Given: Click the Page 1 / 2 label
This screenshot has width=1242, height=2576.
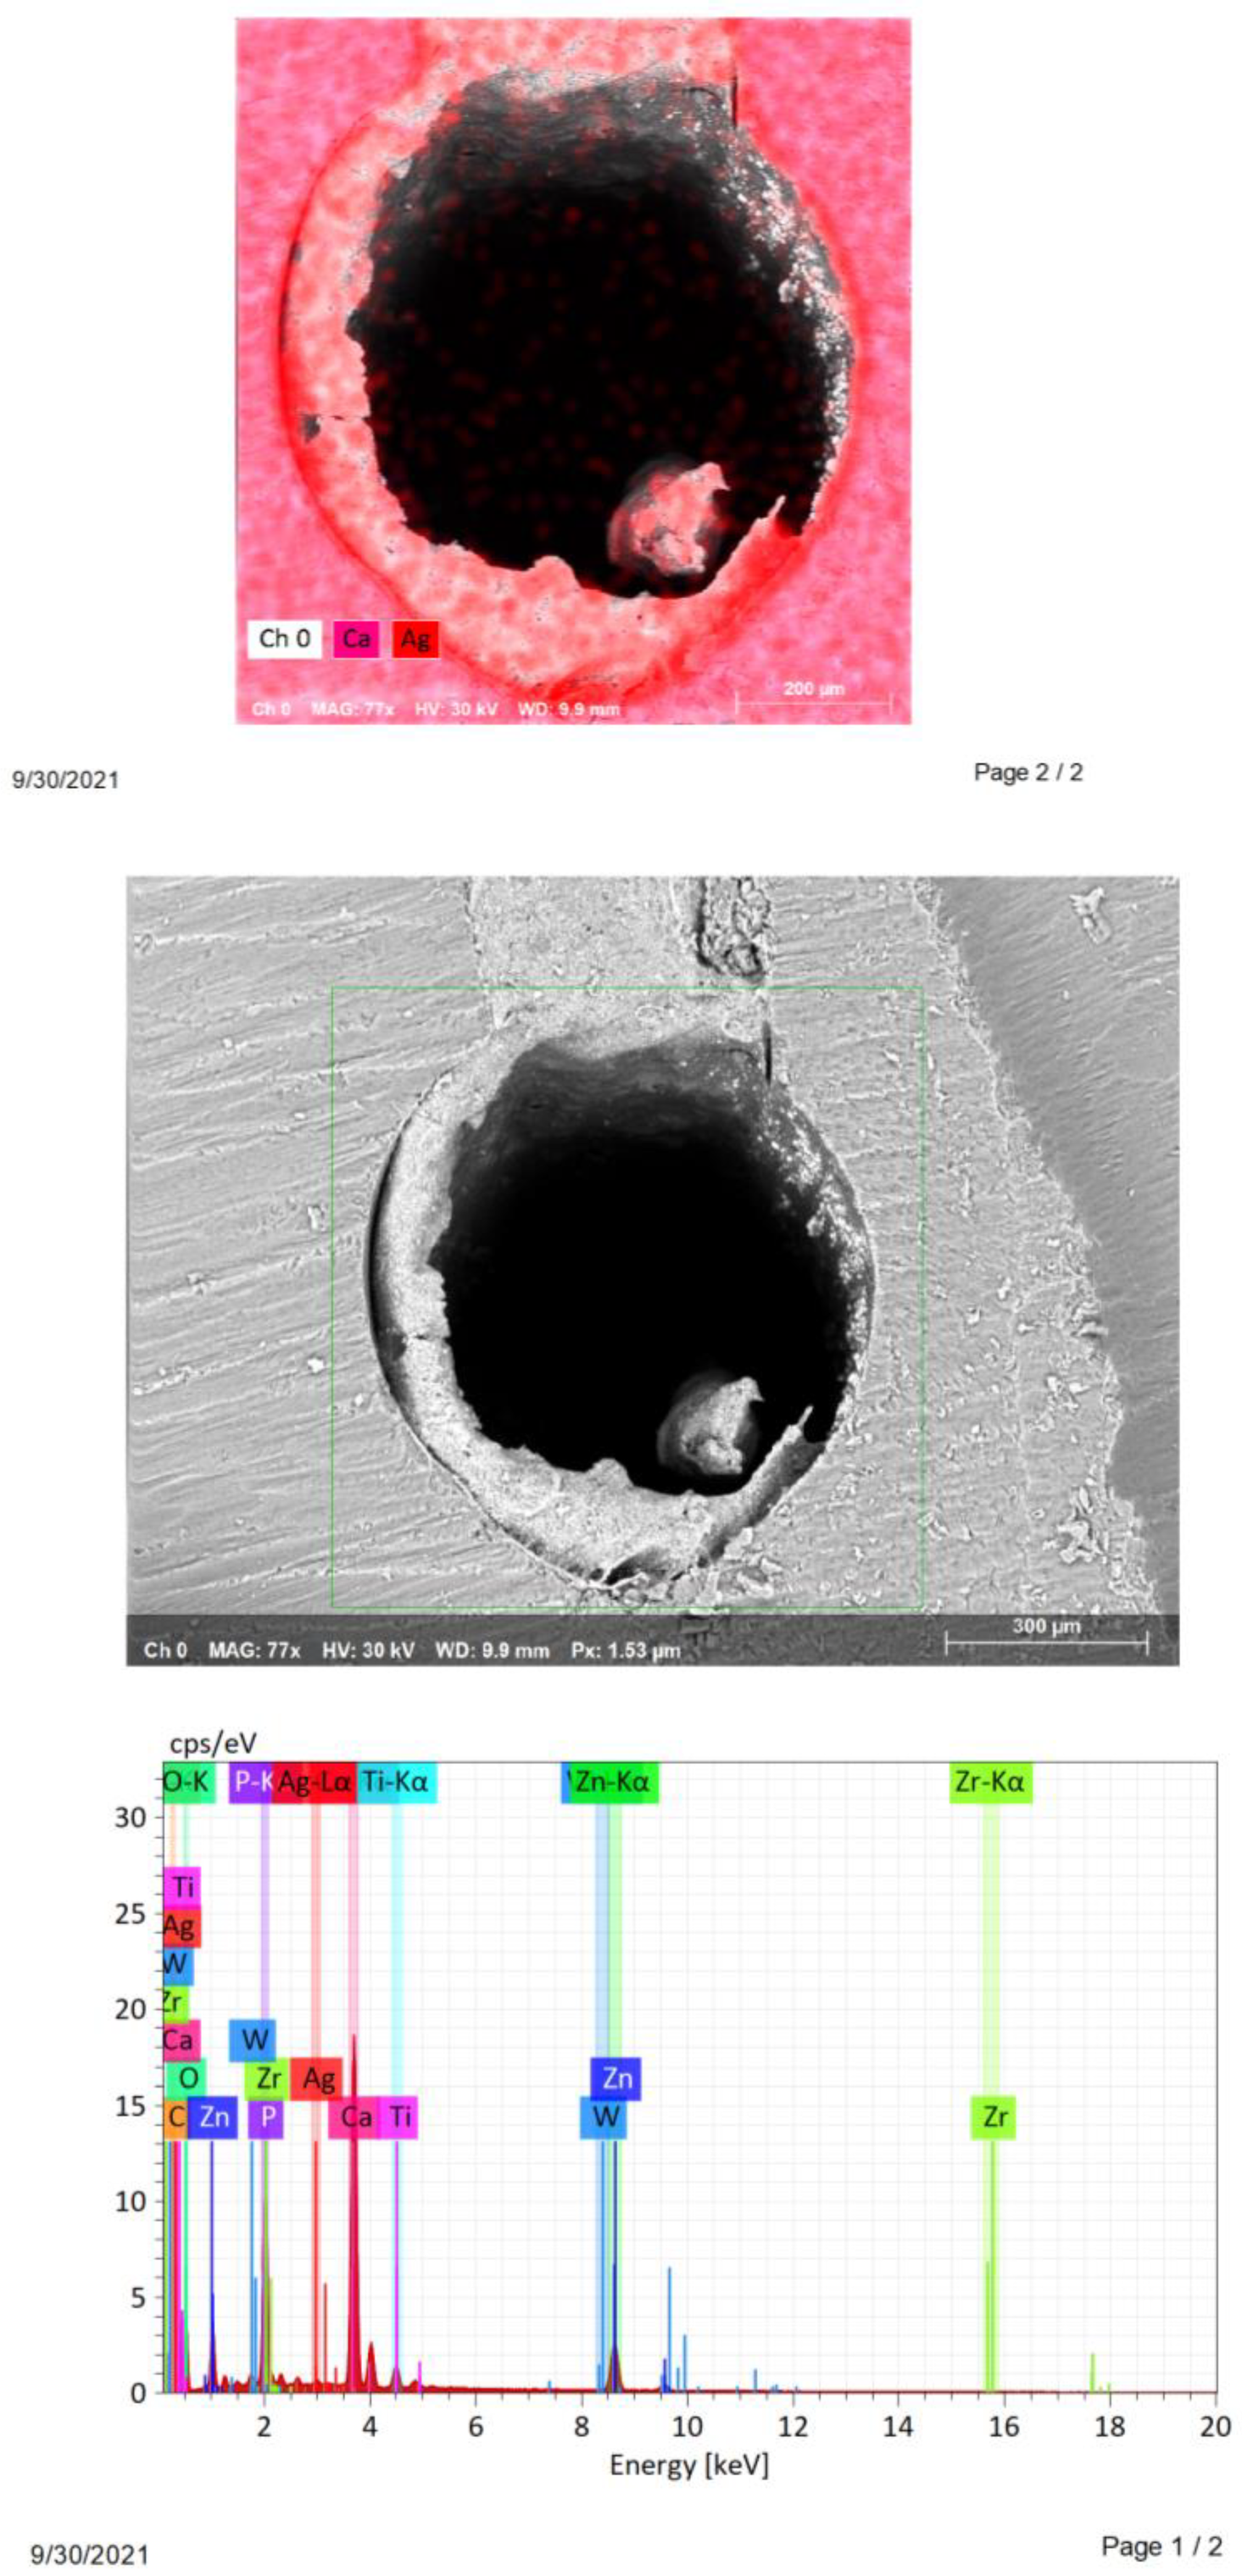Looking at the screenshot, I should click(x=1161, y=2545).
